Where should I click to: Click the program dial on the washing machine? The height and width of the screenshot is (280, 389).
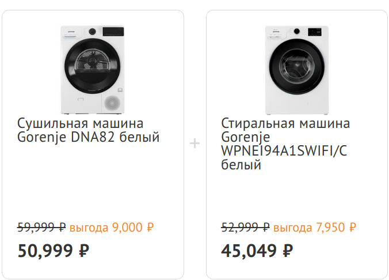[x=298, y=31]
